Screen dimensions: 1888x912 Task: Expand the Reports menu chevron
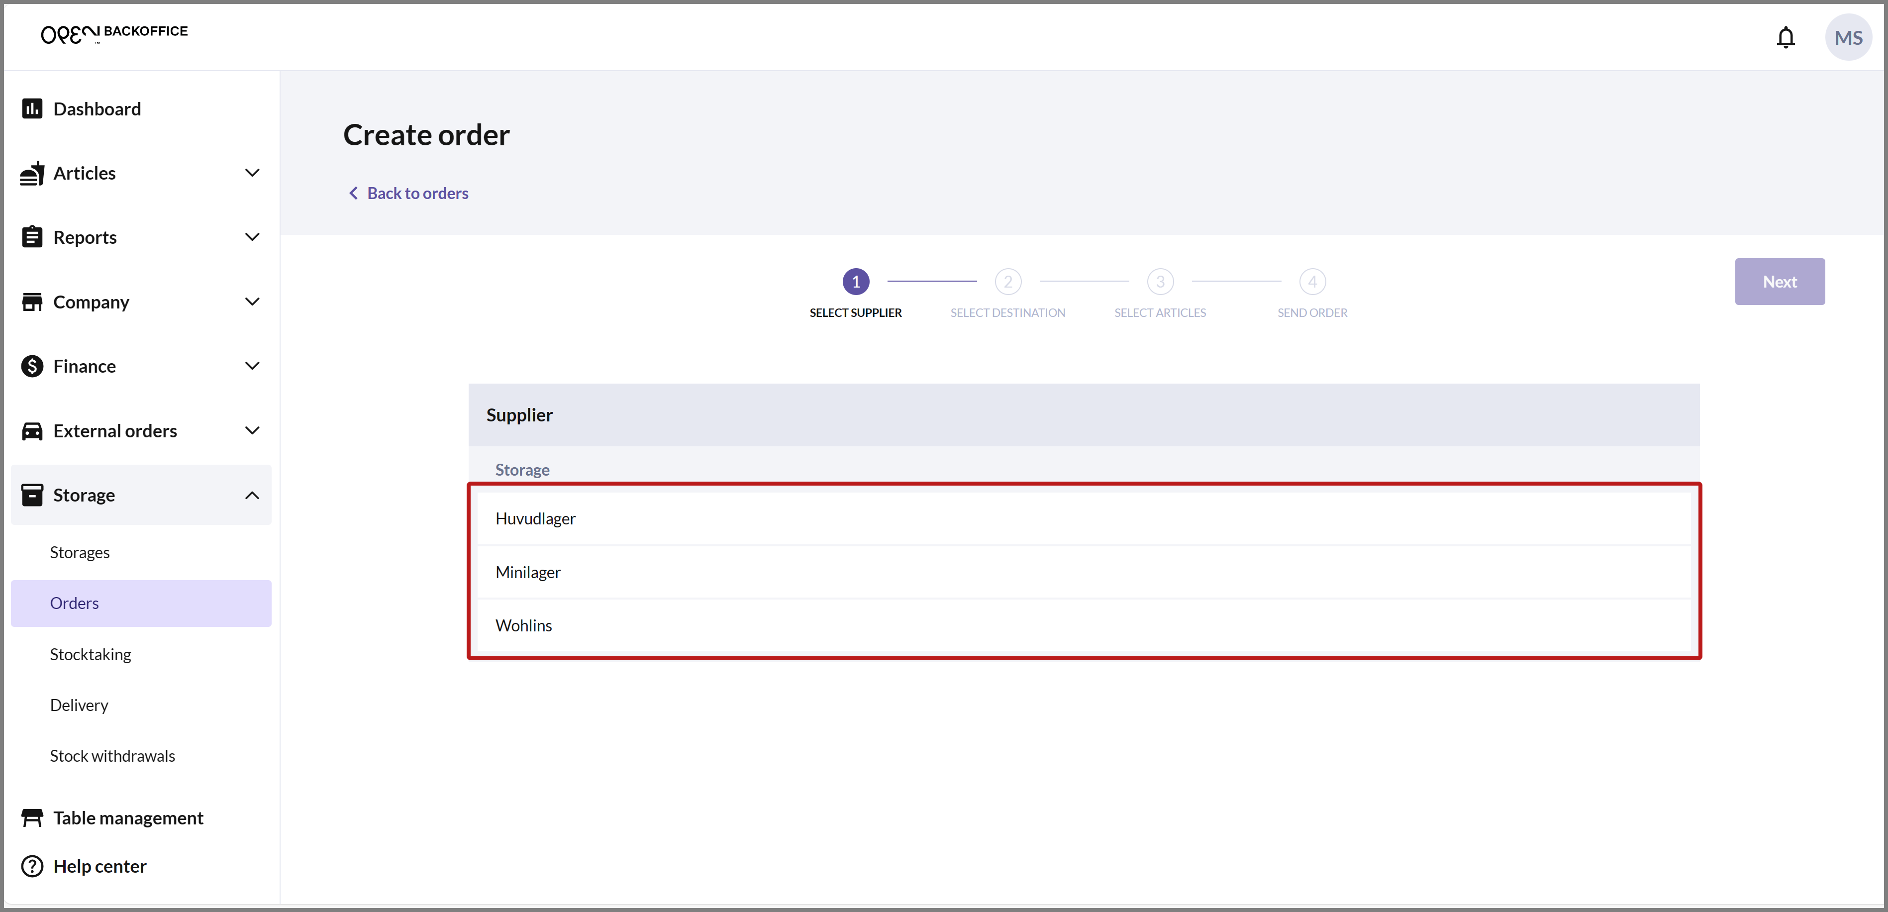(252, 237)
